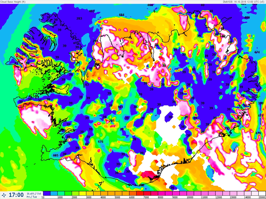Click the 484 value on the map

pyautogui.click(x=122, y=15)
